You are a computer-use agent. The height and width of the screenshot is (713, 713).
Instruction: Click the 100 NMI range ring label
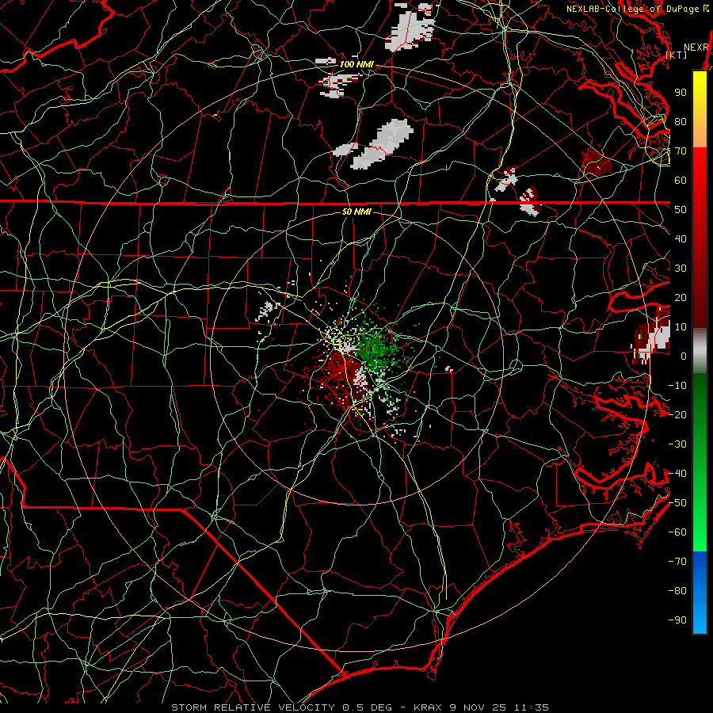(356, 64)
